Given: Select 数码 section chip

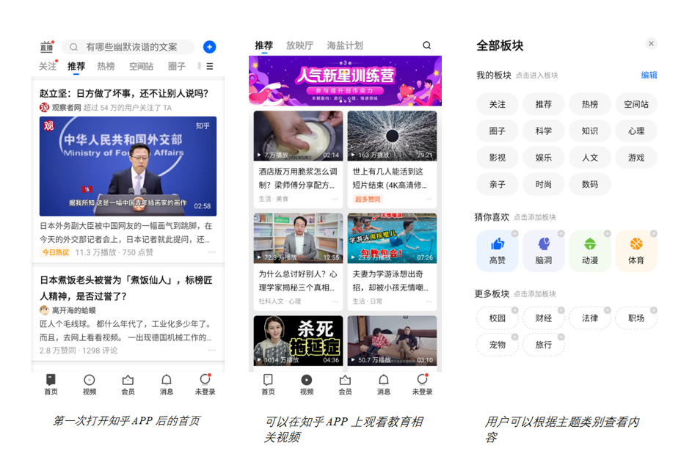Looking at the screenshot, I should coord(590,184).
